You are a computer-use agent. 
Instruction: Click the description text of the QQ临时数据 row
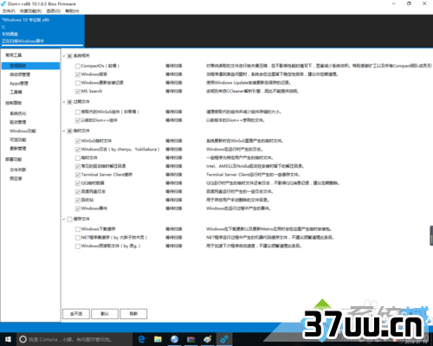pyautogui.click(x=273, y=183)
